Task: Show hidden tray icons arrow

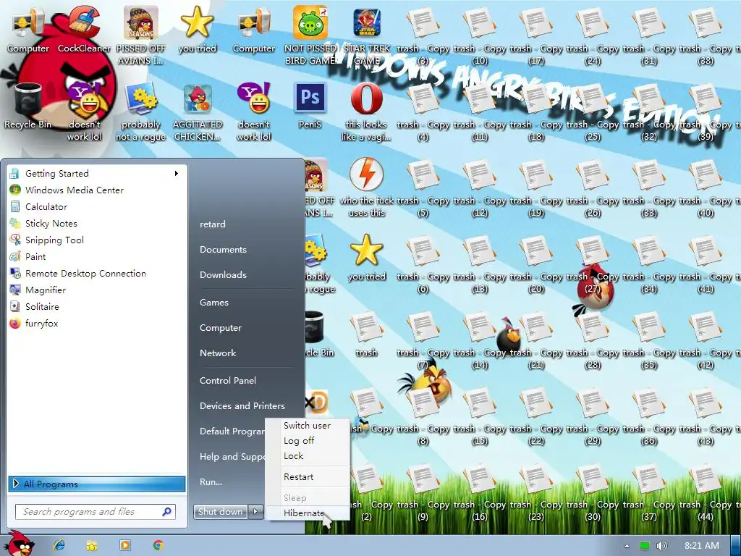Action: click(627, 546)
